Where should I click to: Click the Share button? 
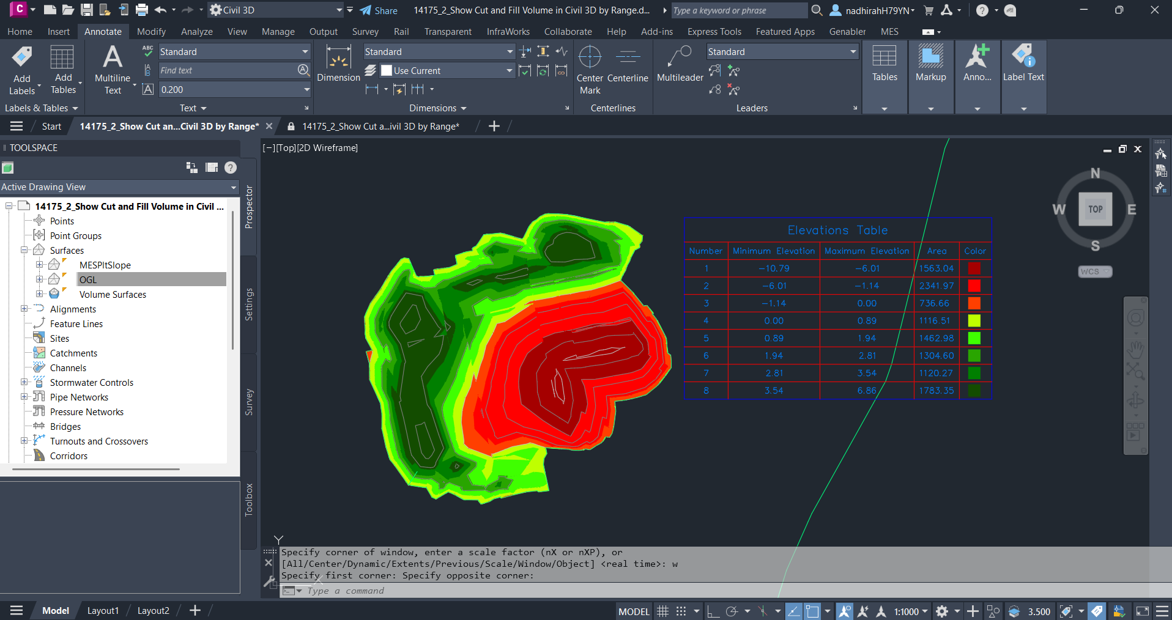click(x=379, y=10)
